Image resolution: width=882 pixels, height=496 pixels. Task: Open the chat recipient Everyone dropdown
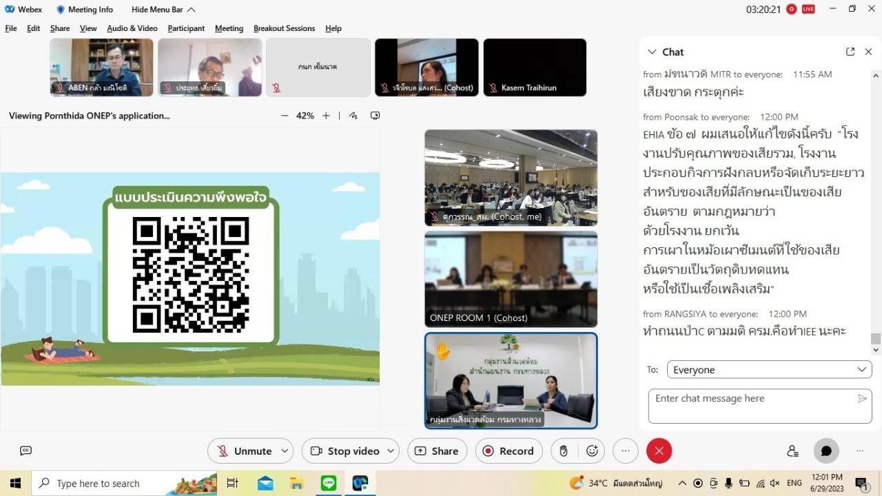click(x=769, y=370)
